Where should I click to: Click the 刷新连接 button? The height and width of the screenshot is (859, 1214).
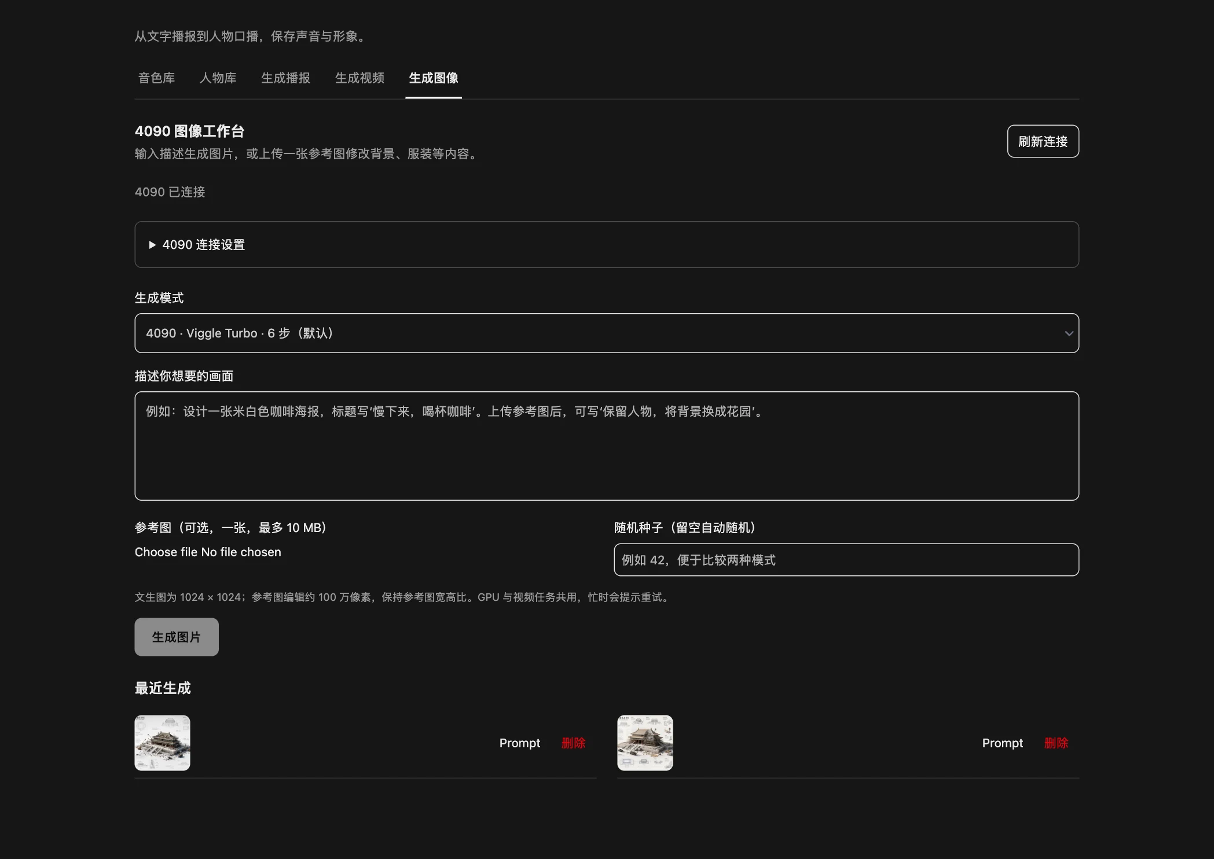pos(1043,141)
